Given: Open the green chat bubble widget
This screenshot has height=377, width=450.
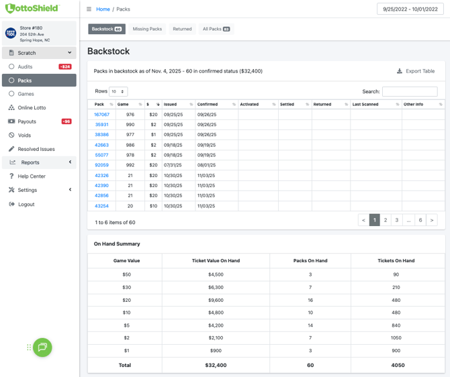Looking at the screenshot, I should tap(42, 347).
